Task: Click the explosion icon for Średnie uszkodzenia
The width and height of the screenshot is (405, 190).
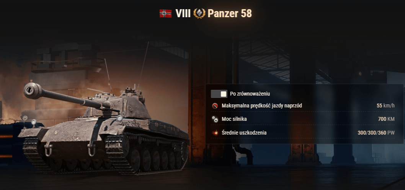Action: (x=215, y=133)
